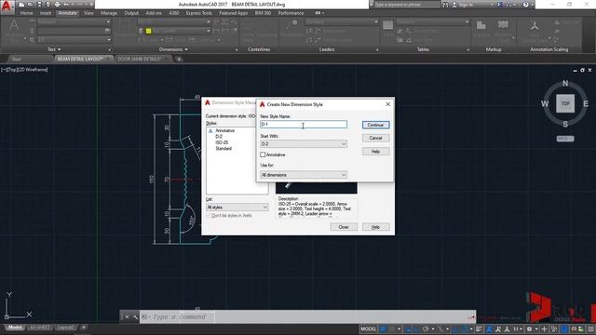Open the List All styles dropdown
596x335 pixels.
click(237, 208)
